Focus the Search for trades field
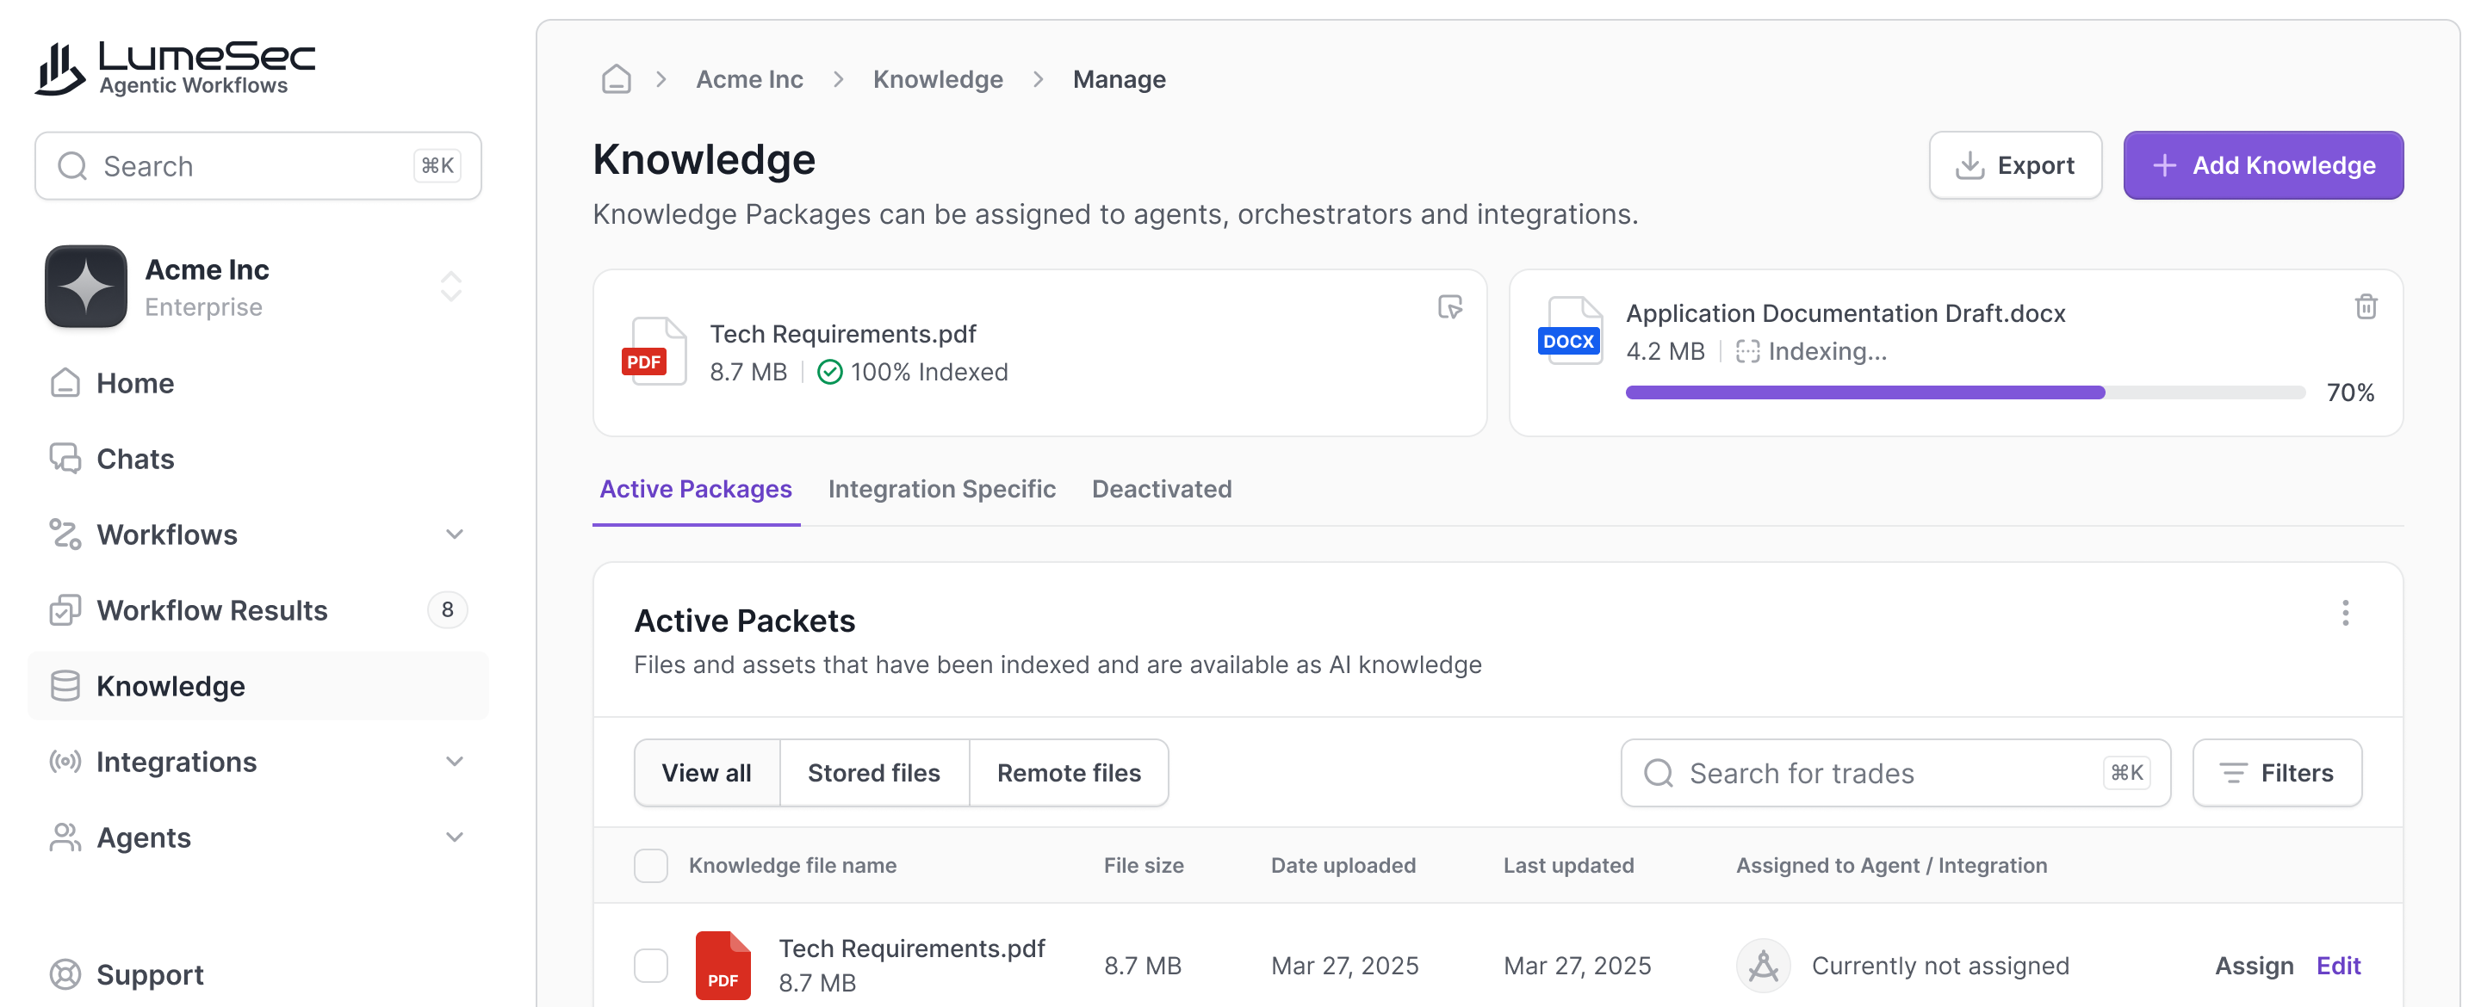This screenshot has width=2475, height=1007. (1895, 773)
